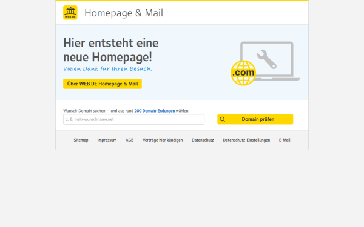Open the Sitemap footer link
Image resolution: width=364 pixels, height=227 pixels.
pyautogui.click(x=81, y=140)
